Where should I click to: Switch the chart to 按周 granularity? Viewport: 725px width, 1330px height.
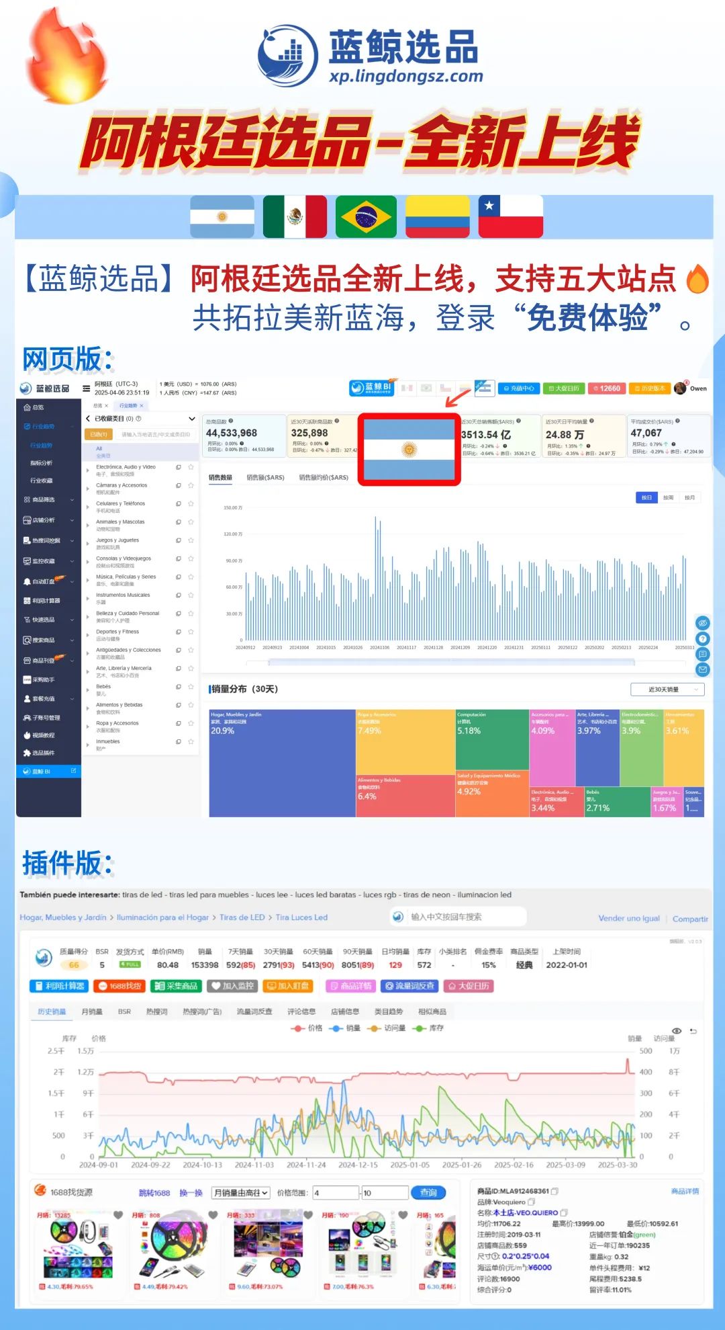pos(668,498)
